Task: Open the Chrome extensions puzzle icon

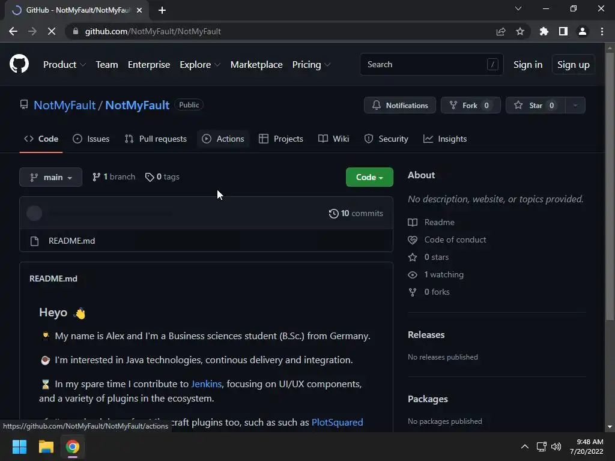Action: (x=544, y=31)
